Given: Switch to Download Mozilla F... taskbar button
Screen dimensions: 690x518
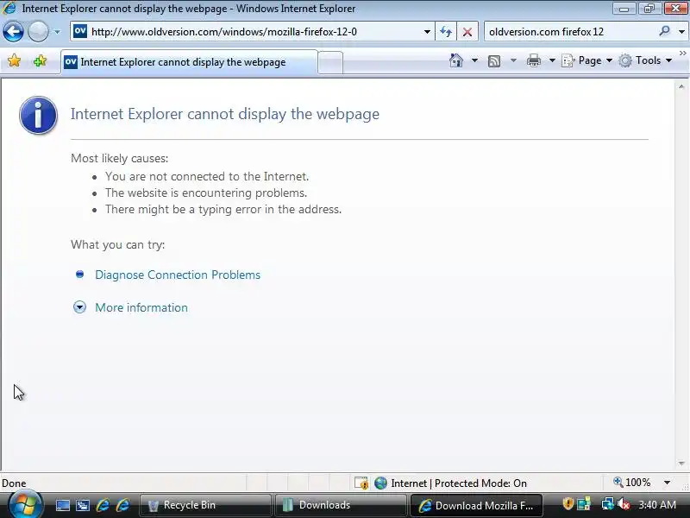Looking at the screenshot, I should pyautogui.click(x=477, y=505).
